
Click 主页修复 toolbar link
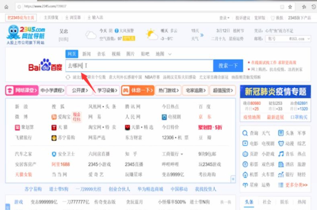point(51,17)
